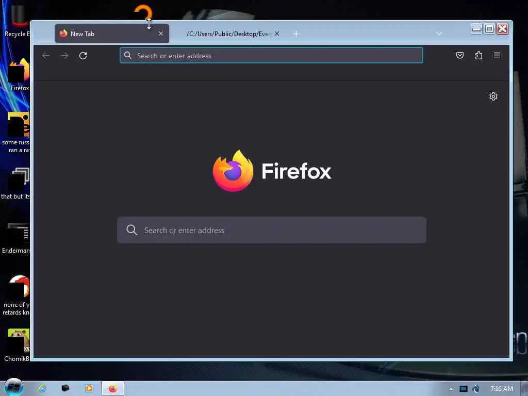Open the Windows Start orb
This screenshot has width=528, height=396.
click(13, 388)
